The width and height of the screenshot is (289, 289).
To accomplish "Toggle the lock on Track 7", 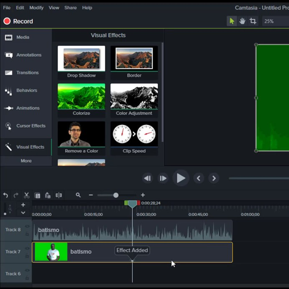I will 27,255.
